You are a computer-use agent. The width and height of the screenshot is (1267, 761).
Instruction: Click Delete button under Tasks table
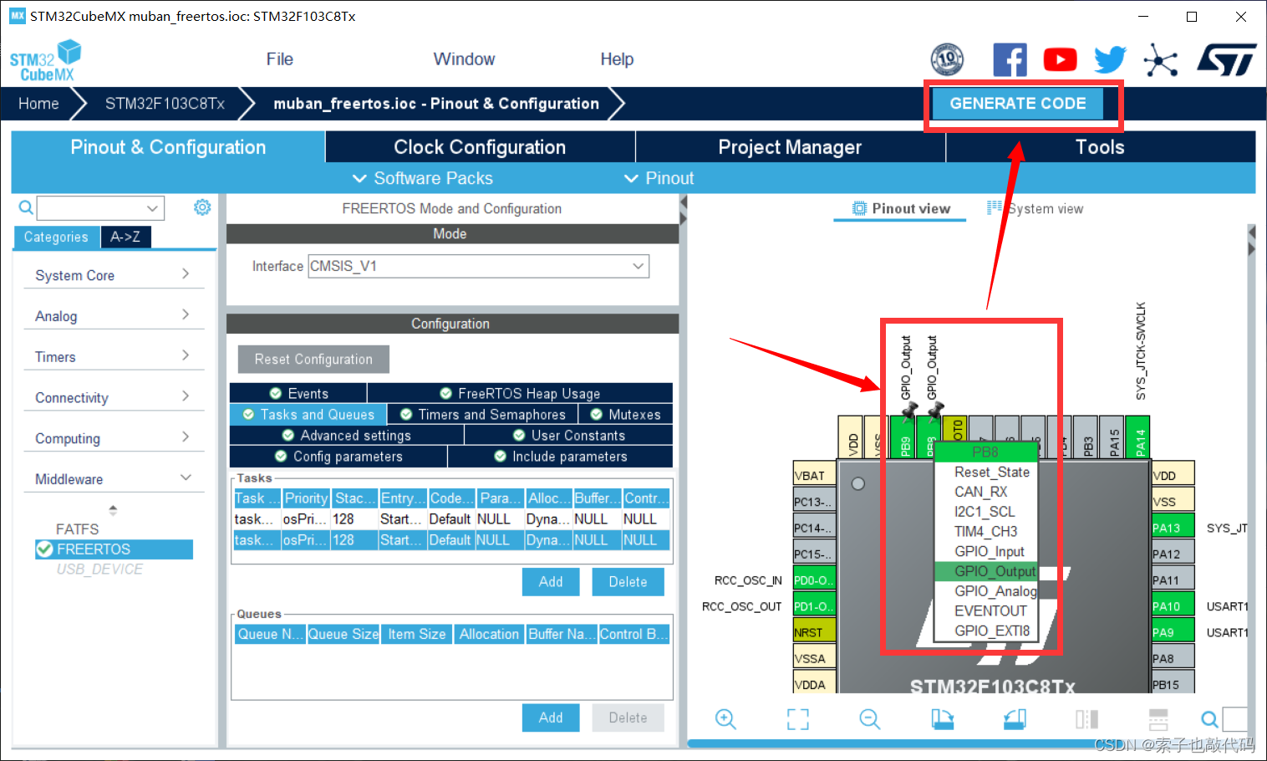pyautogui.click(x=628, y=582)
